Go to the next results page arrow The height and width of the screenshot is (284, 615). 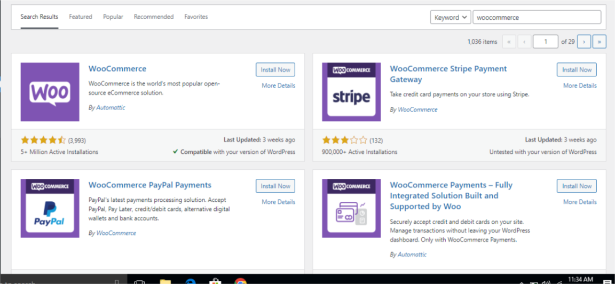pyautogui.click(x=584, y=42)
